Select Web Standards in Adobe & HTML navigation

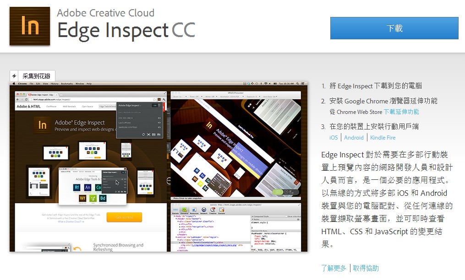click(68, 106)
